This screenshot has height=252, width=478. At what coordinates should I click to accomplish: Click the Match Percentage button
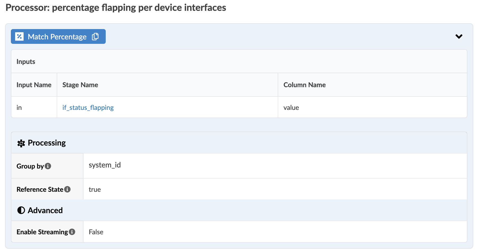click(x=57, y=36)
